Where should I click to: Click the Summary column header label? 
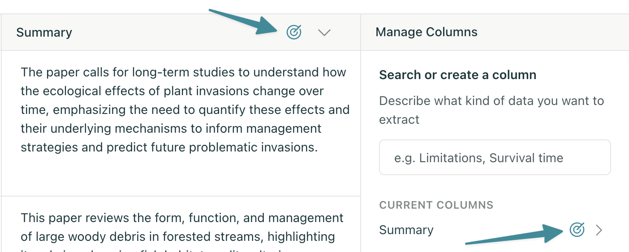pyautogui.click(x=44, y=33)
